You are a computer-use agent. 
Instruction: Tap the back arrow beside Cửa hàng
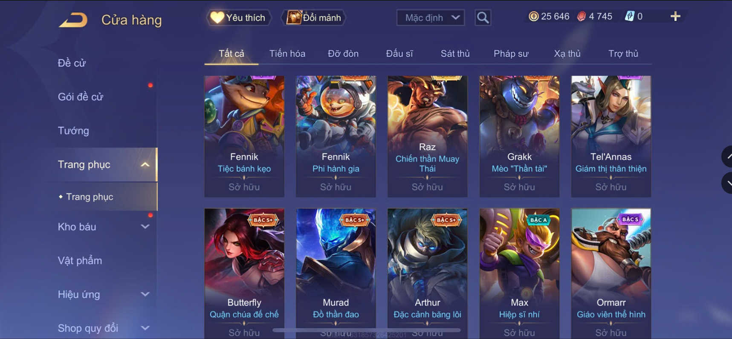[73, 20]
